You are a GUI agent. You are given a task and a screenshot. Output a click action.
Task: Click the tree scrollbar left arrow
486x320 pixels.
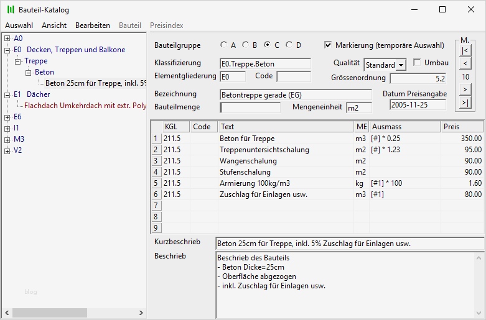[x=7, y=313]
